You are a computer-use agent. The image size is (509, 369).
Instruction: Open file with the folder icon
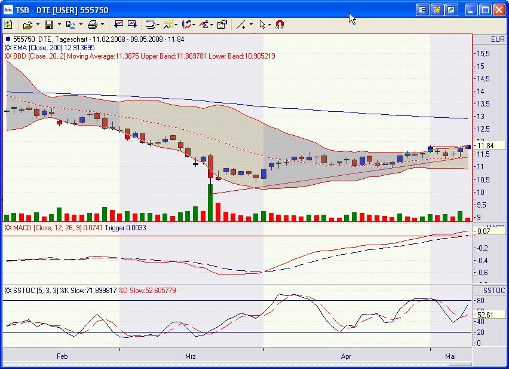coord(28,25)
